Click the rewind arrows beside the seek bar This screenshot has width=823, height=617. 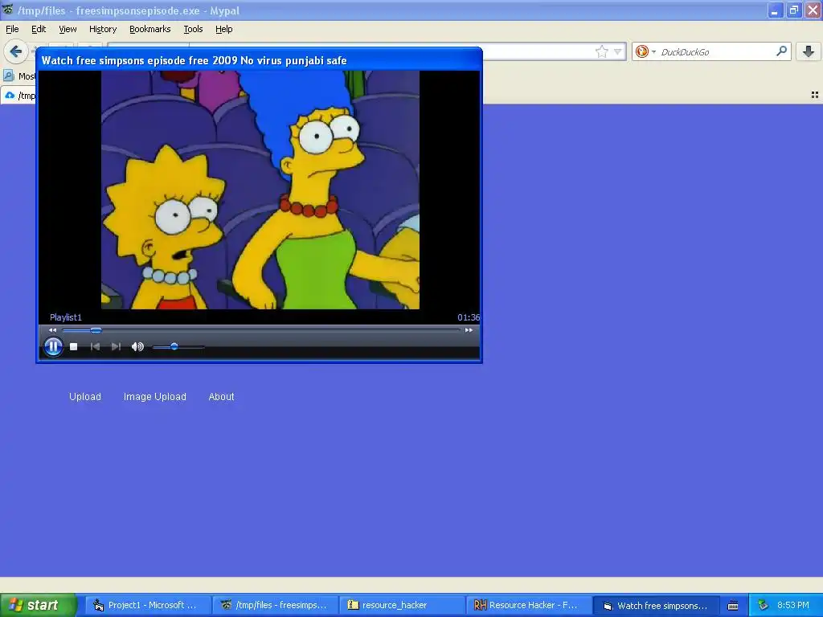[x=52, y=330]
